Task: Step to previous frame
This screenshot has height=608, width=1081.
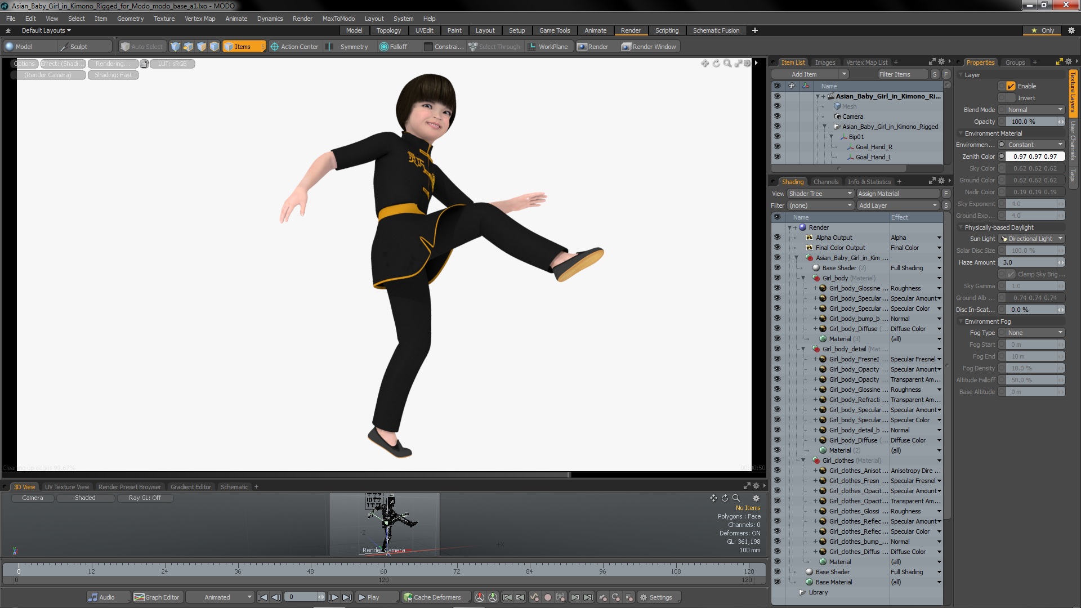Action: coord(276,597)
